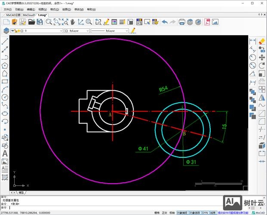This screenshot has height=215, width=267.
Task: Click the Undo arrow icon
Action: (165, 22)
